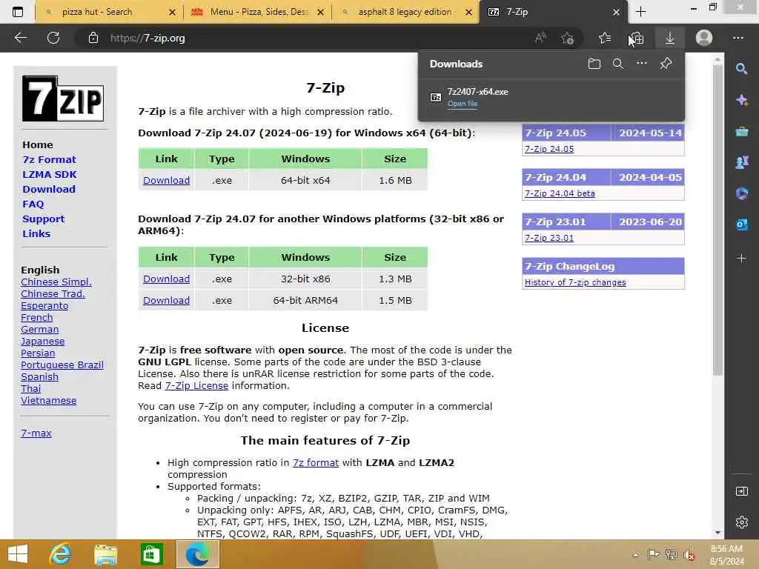Open the 7z Format nav link
Screen dimensions: 759x569
50,160
